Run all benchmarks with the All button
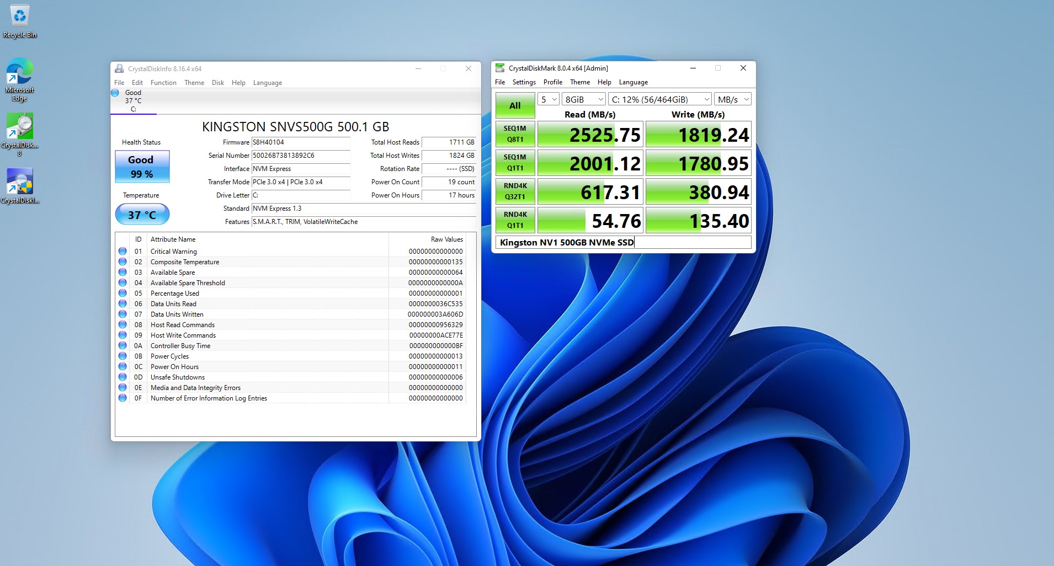The height and width of the screenshot is (566, 1054). [515, 105]
